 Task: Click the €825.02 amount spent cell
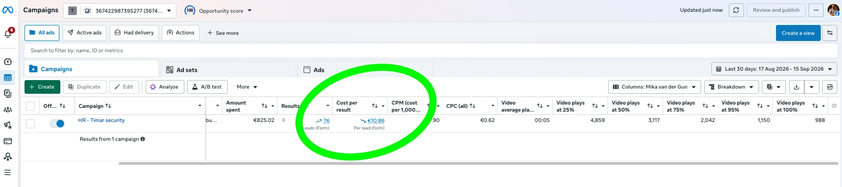[264, 121]
